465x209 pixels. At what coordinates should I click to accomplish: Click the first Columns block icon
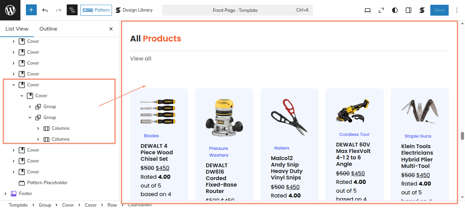click(x=46, y=128)
